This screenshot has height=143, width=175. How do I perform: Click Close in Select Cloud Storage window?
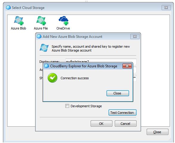click(157, 132)
